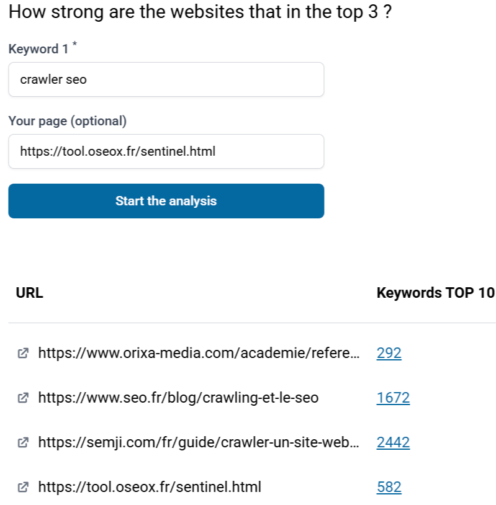Click the seo.fr crawling-et-le-seo URL
The height and width of the screenshot is (505, 496).
pyautogui.click(x=178, y=398)
